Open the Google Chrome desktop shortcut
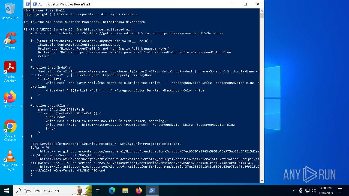The height and width of the screenshot is (196, 349). point(10,130)
